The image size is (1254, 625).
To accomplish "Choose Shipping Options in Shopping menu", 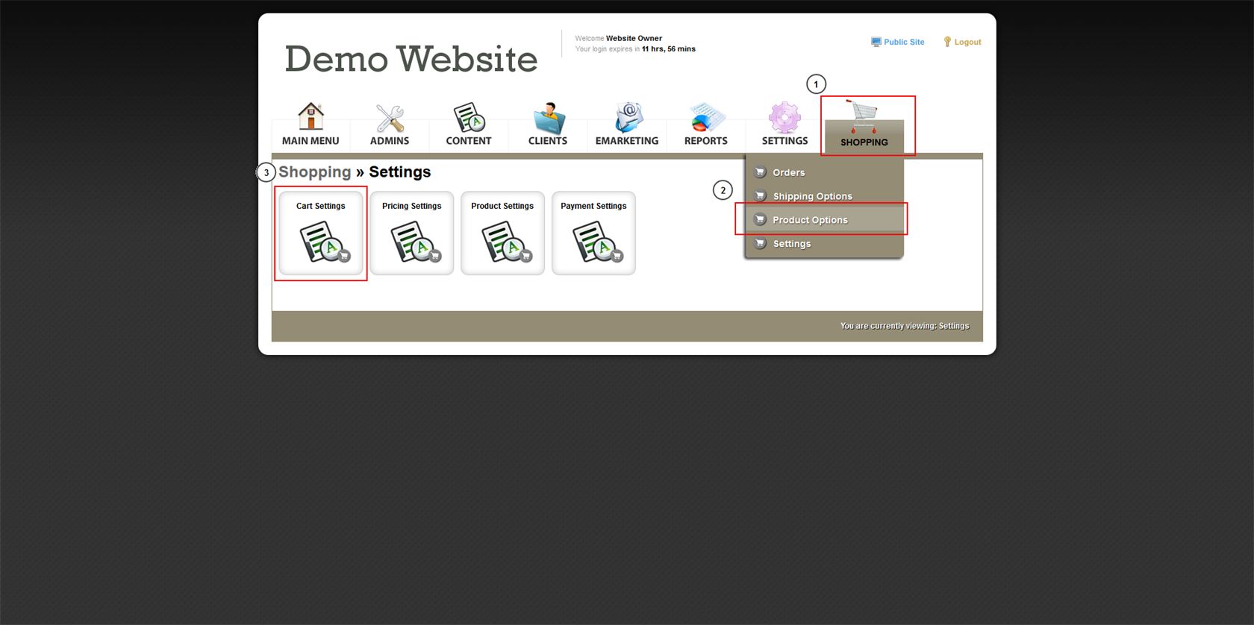I will click(x=812, y=196).
